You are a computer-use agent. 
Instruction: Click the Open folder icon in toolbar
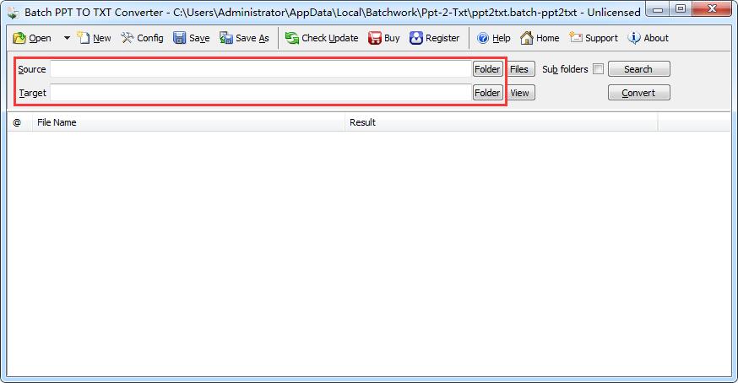(19, 38)
